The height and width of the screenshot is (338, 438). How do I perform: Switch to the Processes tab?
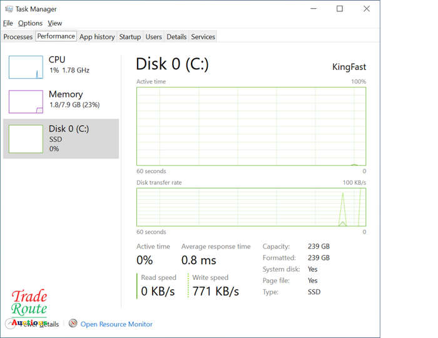pos(18,36)
